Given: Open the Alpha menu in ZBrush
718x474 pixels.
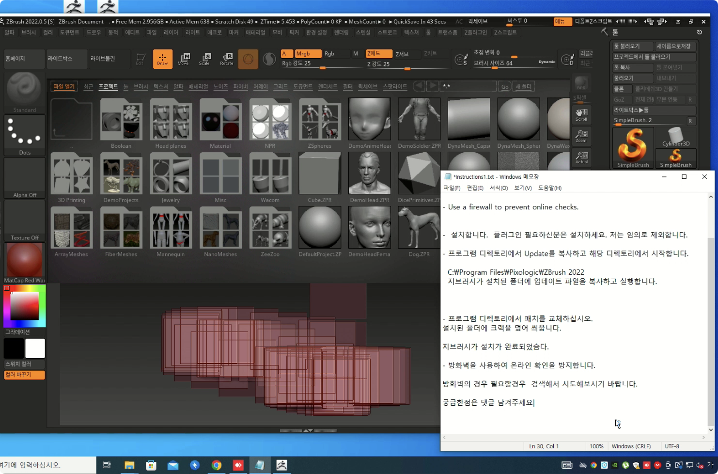Looking at the screenshot, I should pos(9,32).
